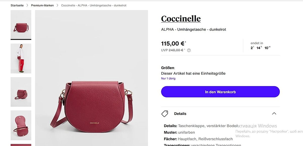Click the Nur 1 übrig stock notice
Screen dimensions: 303x146
pyautogui.click(x=168, y=78)
